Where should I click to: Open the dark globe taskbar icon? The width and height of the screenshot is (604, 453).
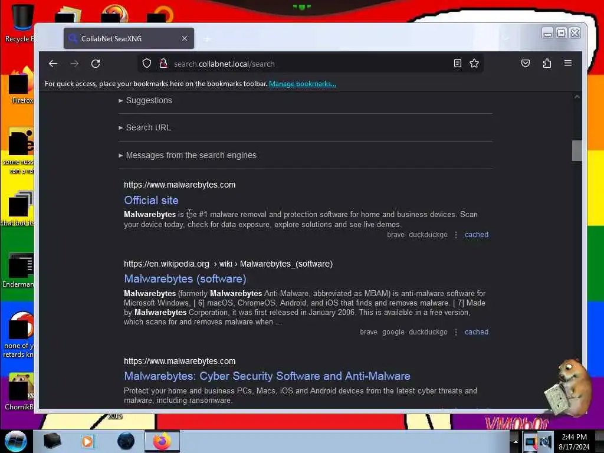(126, 441)
